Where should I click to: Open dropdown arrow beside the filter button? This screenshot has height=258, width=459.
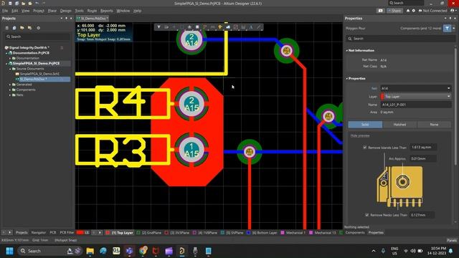[x=454, y=29]
